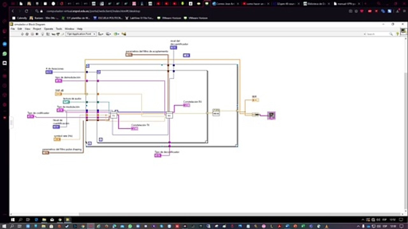Pause the VI from the toolbar
Screen dimensions: 408x229
[x=37, y=34]
